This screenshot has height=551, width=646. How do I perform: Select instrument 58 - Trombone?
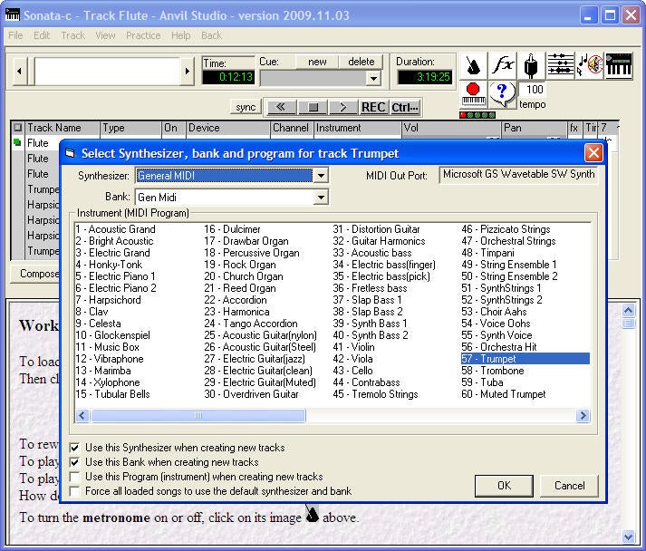pyautogui.click(x=493, y=371)
